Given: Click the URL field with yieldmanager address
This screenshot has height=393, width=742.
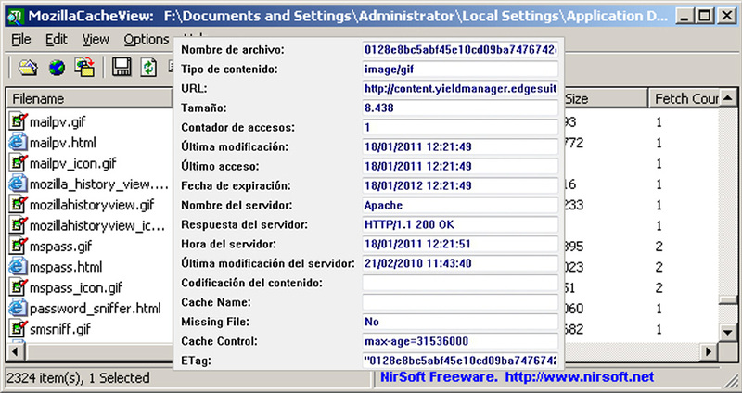Looking at the screenshot, I should pyautogui.click(x=460, y=88).
